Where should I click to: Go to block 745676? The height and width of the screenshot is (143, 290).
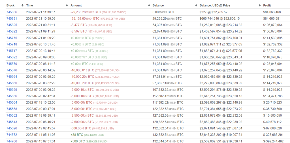click(x=12, y=70)
